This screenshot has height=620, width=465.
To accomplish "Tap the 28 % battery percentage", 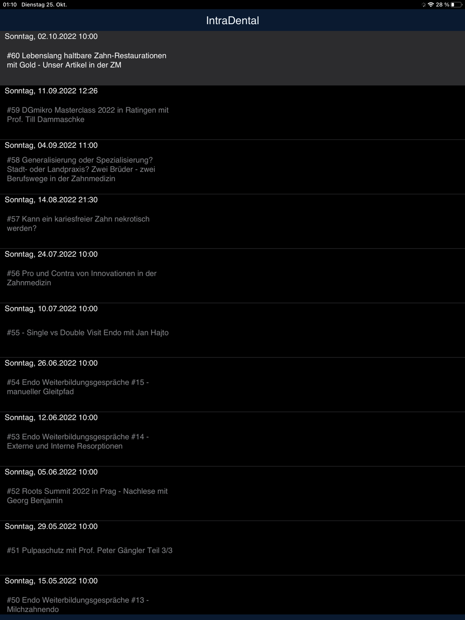I will coord(442,5).
